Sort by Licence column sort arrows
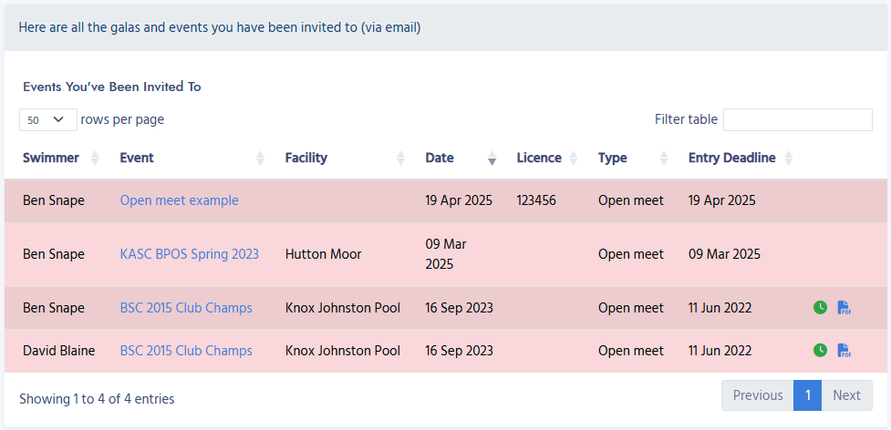891x430 pixels. tap(574, 159)
